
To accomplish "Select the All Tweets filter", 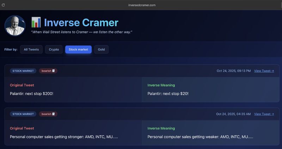I will [x=31, y=50].
